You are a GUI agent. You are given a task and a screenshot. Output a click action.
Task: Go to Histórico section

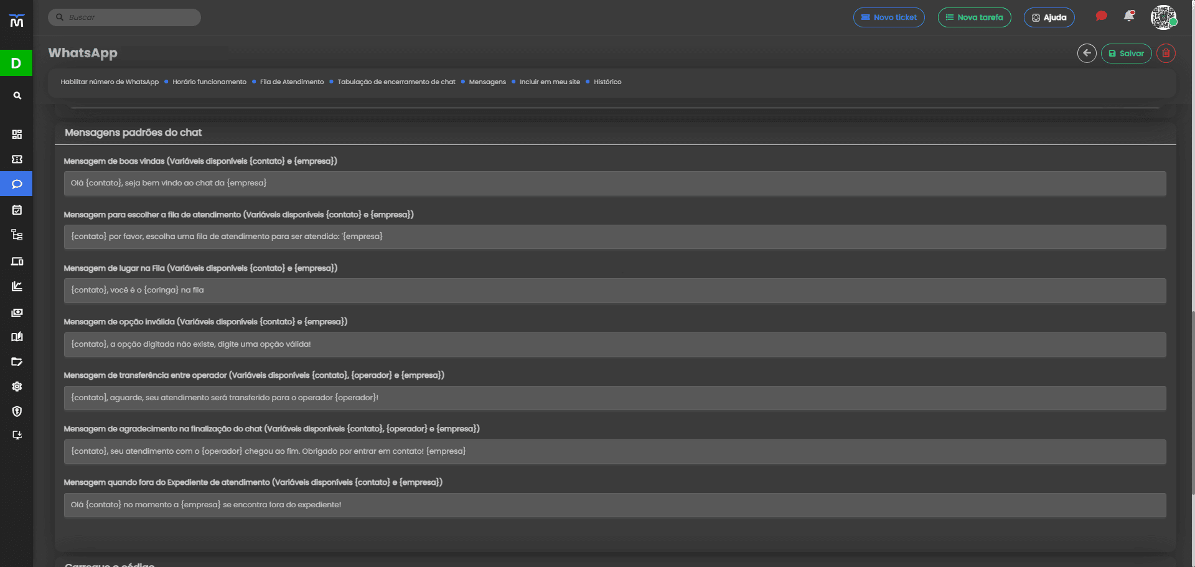click(607, 82)
